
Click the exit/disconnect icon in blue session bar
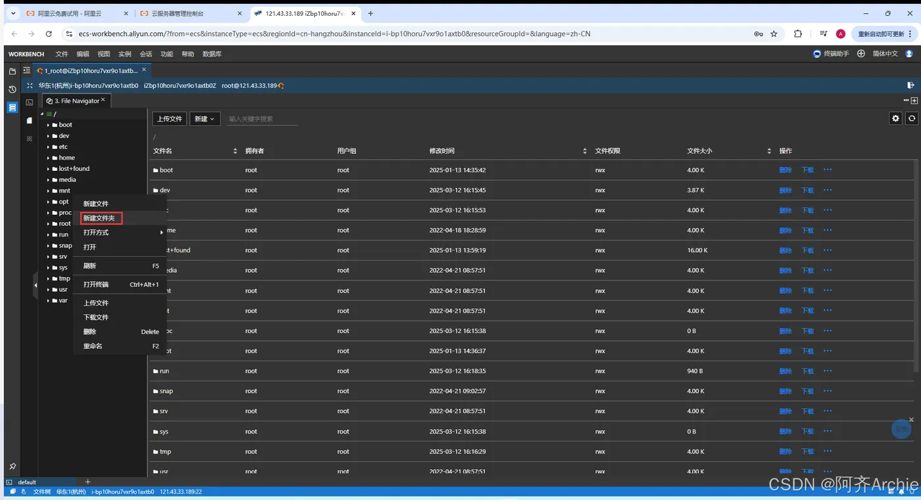(910, 85)
